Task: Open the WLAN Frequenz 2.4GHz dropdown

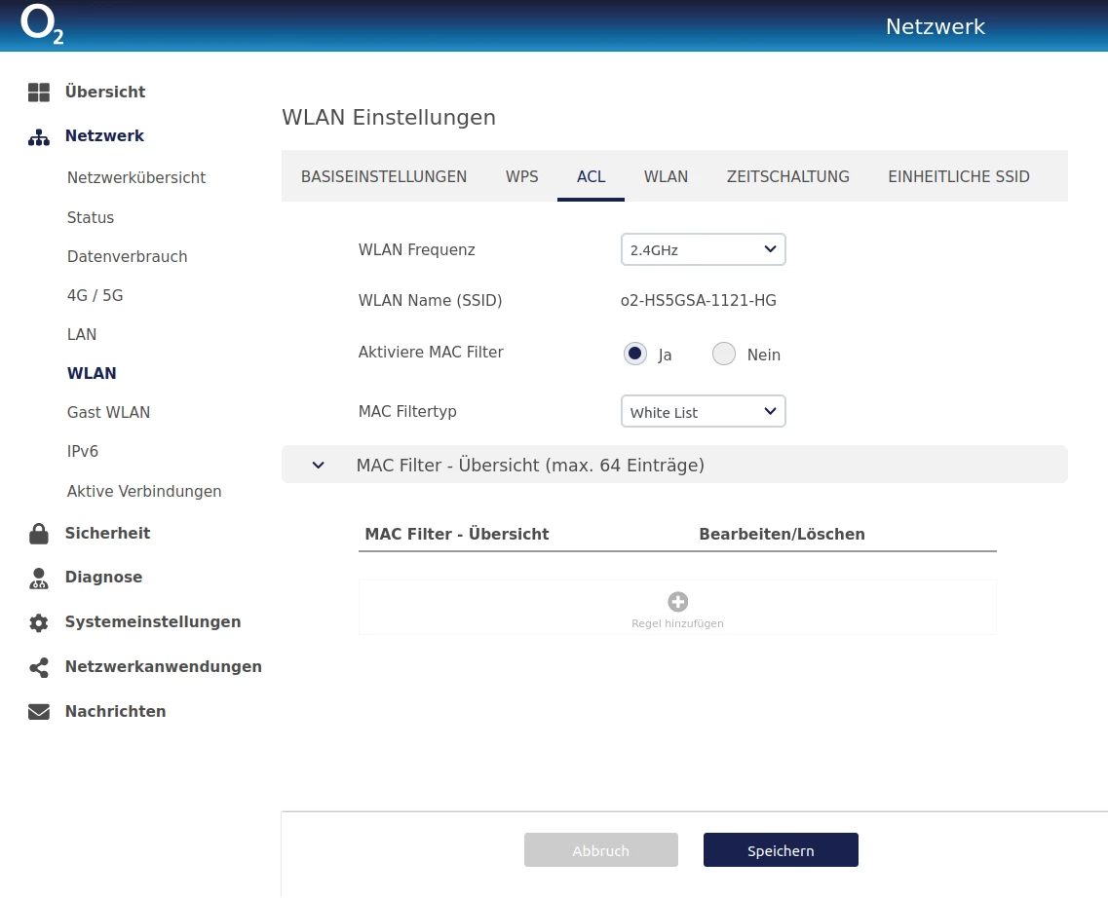Action: (x=703, y=249)
